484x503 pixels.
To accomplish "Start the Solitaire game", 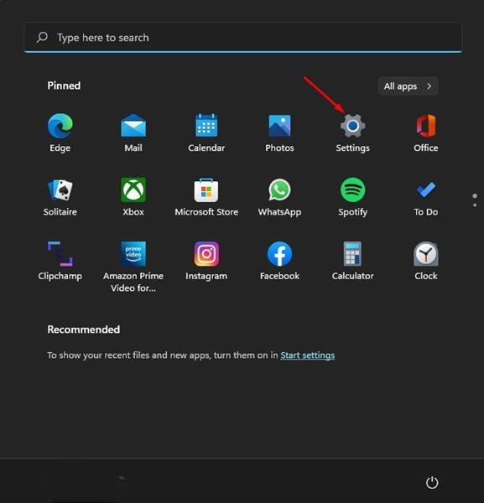I will pyautogui.click(x=60, y=197).
